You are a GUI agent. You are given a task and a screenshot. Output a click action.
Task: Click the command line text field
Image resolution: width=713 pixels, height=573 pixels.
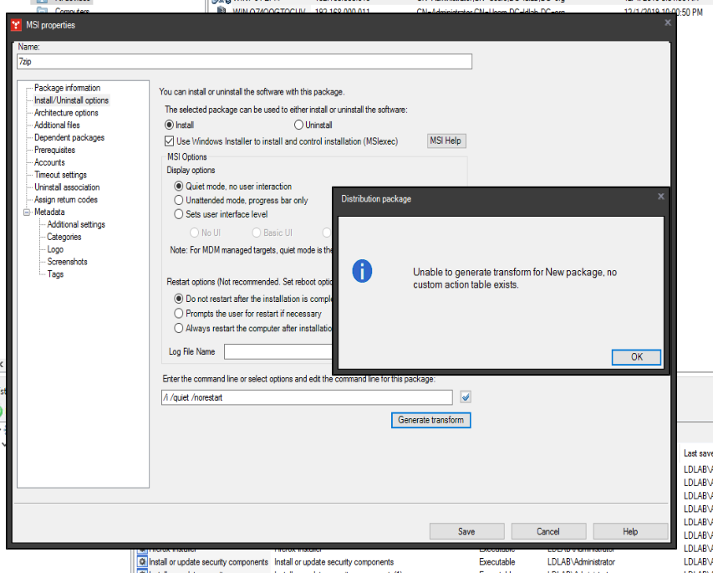(x=307, y=397)
